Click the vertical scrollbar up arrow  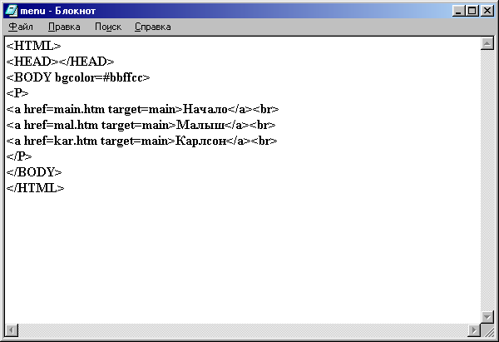487,43
